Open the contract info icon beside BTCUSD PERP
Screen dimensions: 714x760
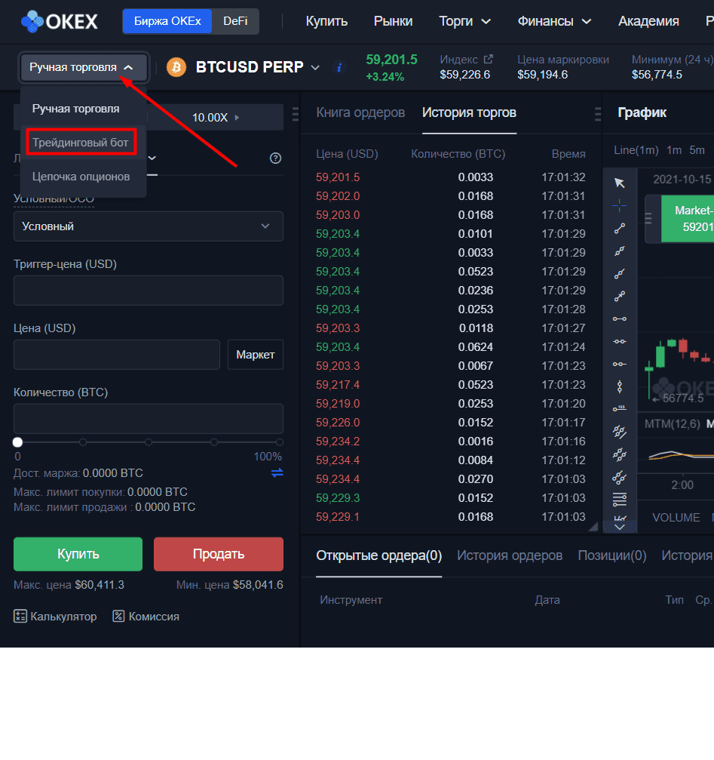(339, 67)
